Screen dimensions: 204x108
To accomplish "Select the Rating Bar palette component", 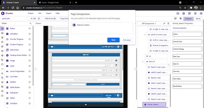I will coord(14,93).
